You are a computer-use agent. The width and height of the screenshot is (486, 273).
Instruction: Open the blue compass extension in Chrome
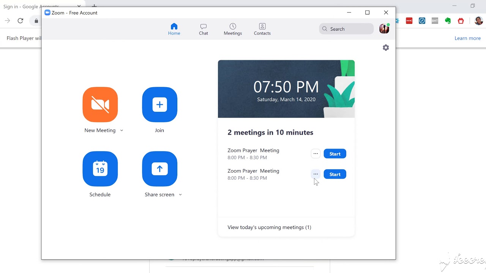pyautogui.click(x=422, y=21)
